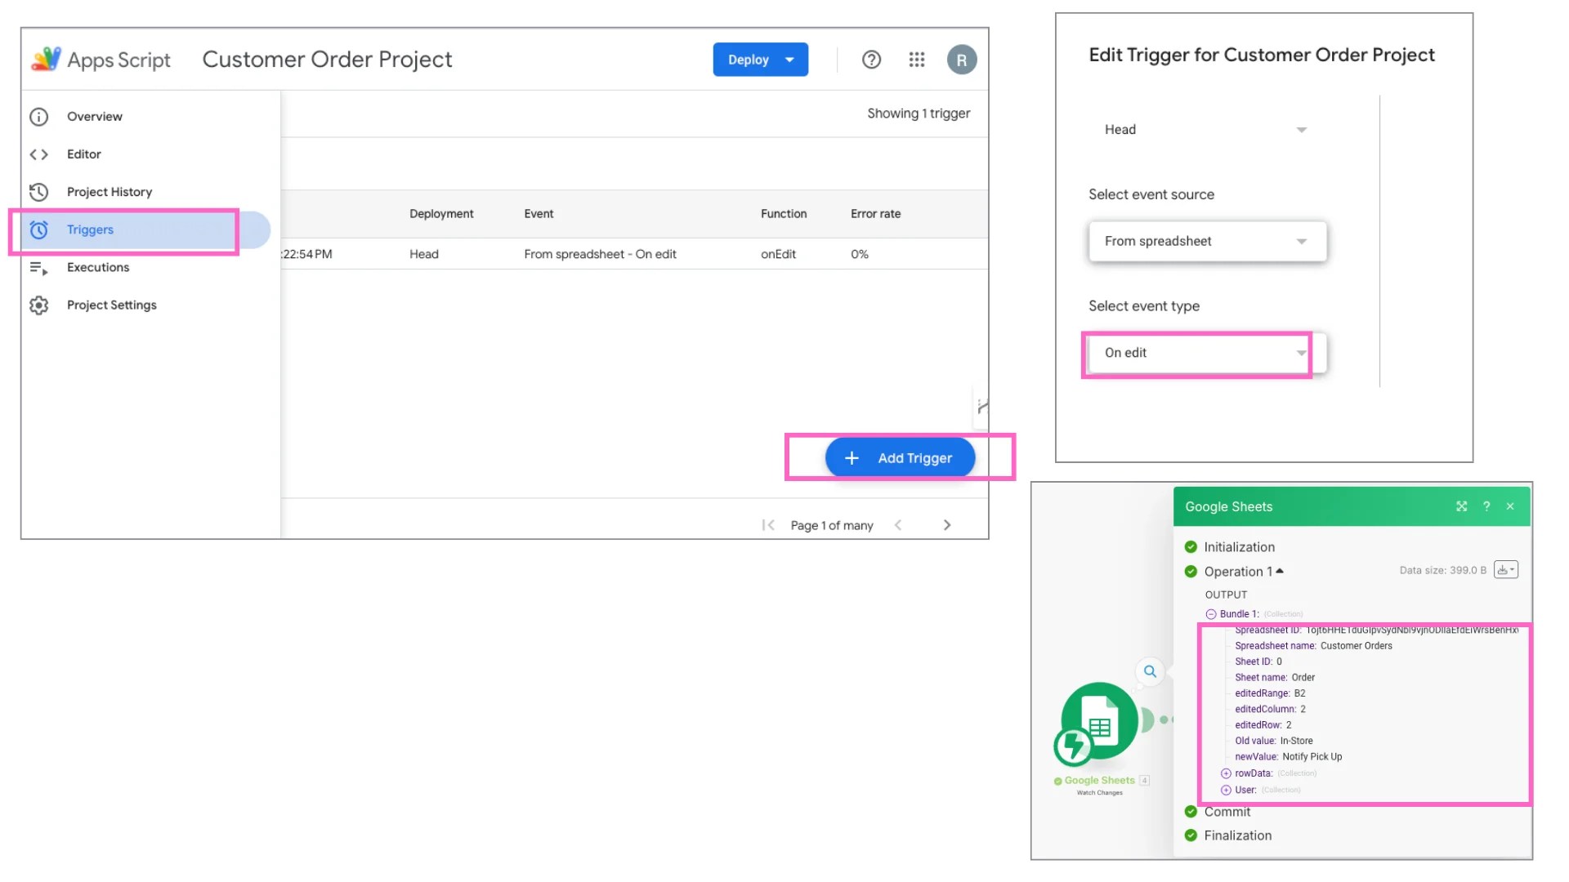Click the green check next to Commit
Image resolution: width=1569 pixels, height=882 pixels.
[1191, 812]
